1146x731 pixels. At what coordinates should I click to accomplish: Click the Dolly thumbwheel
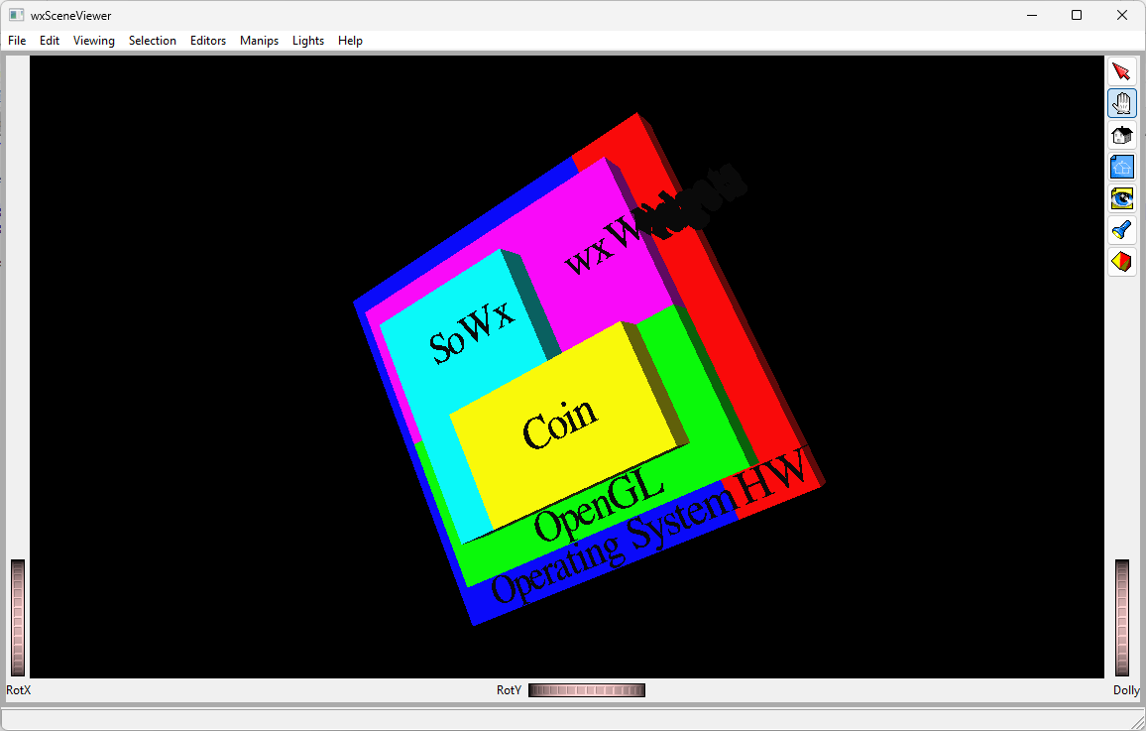[x=1122, y=618]
